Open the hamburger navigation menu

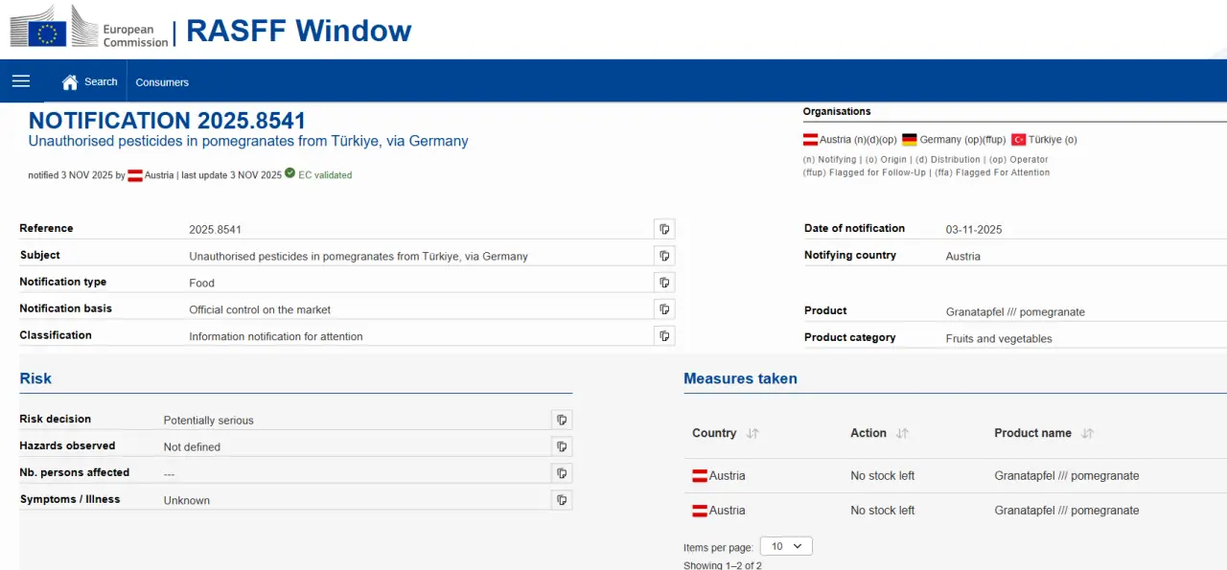click(21, 81)
